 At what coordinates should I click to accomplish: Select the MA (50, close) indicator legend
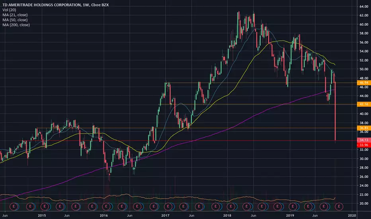pos(15,20)
